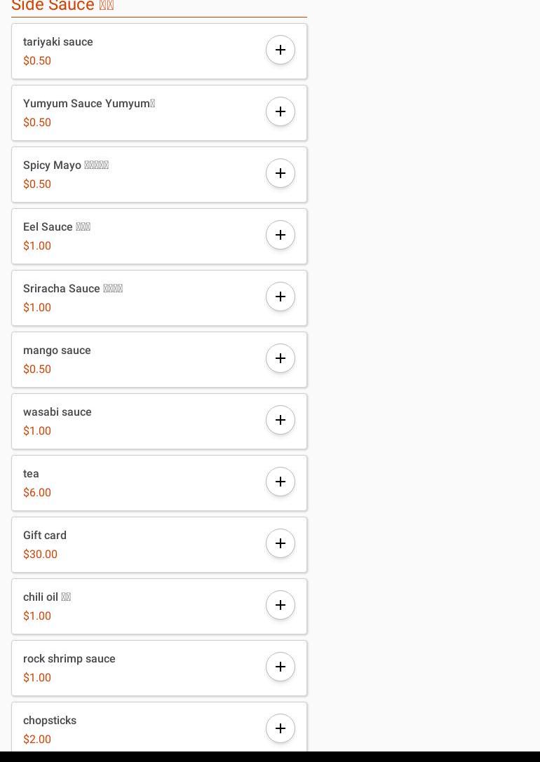Add tariyaki sauce with plus icon

pos(281,50)
